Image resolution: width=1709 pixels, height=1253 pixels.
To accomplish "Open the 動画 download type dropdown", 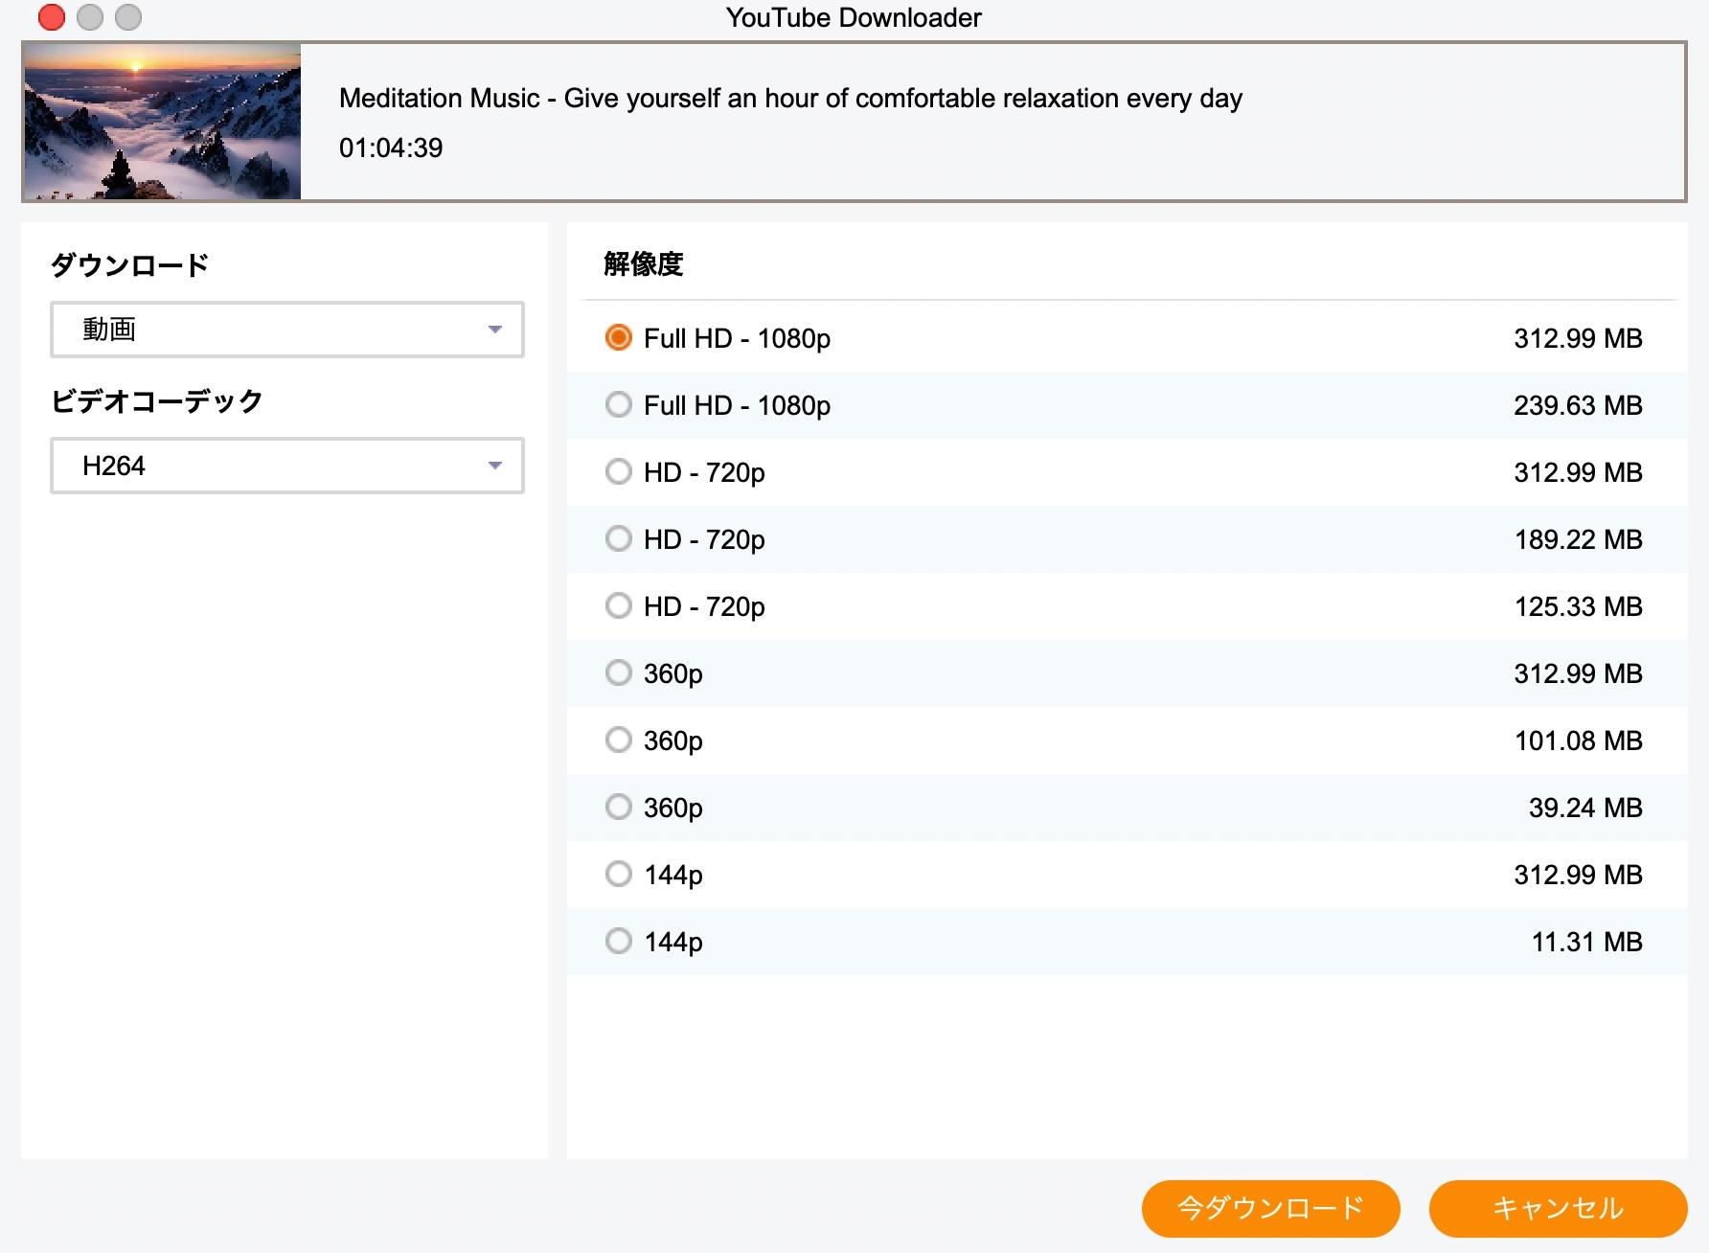I will coord(287,330).
